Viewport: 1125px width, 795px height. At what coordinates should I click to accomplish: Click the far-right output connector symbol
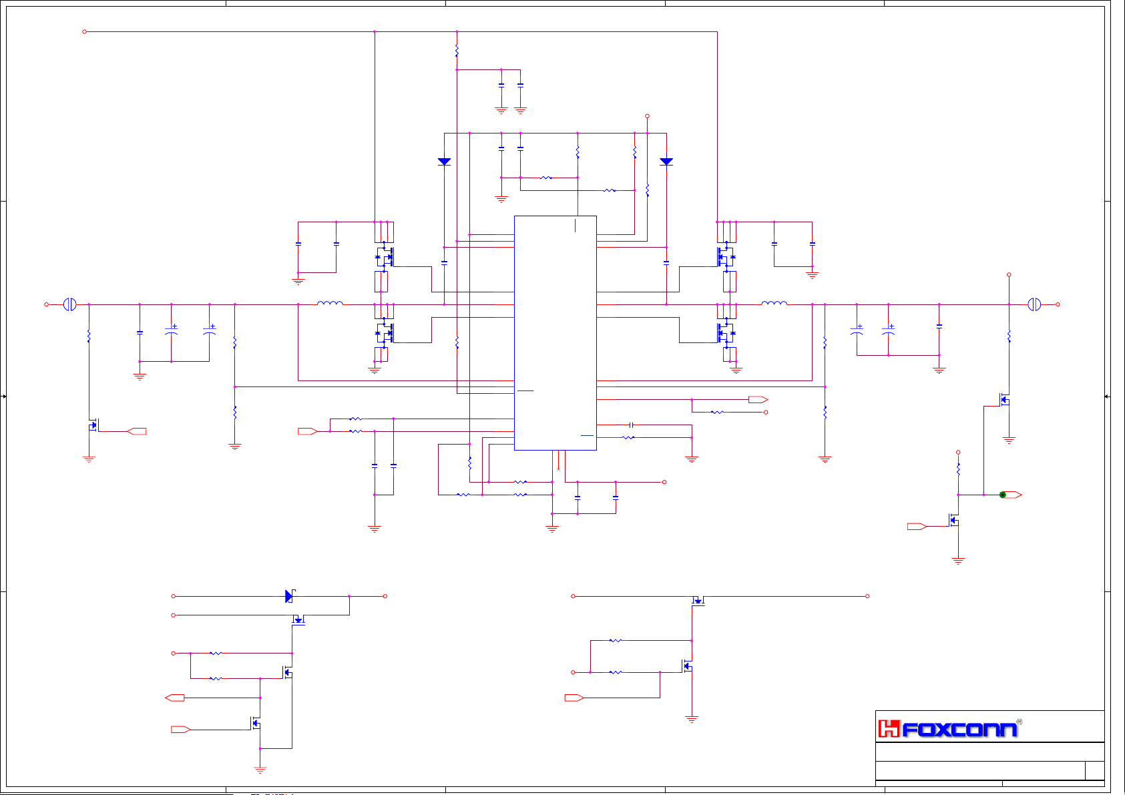click(1034, 304)
